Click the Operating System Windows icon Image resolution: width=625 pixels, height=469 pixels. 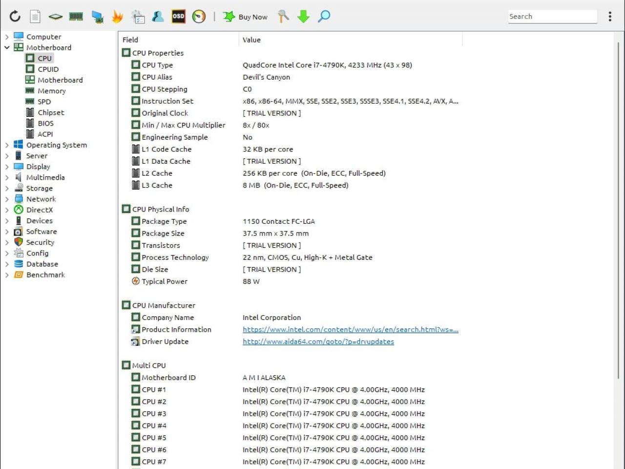(x=19, y=145)
